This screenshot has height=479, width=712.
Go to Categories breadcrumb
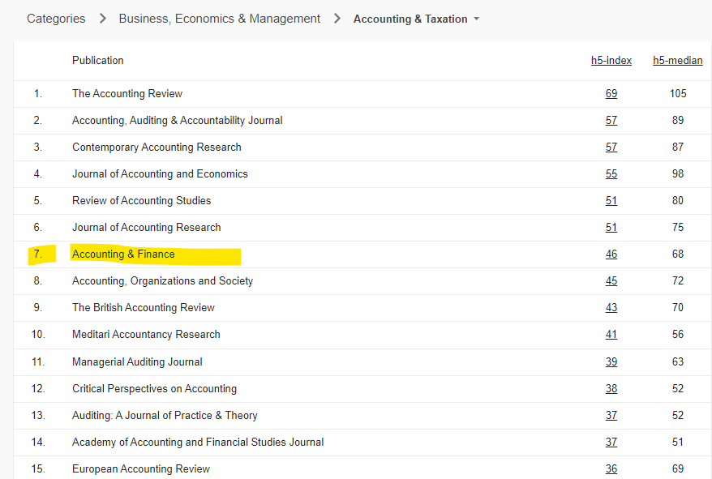pyautogui.click(x=56, y=19)
